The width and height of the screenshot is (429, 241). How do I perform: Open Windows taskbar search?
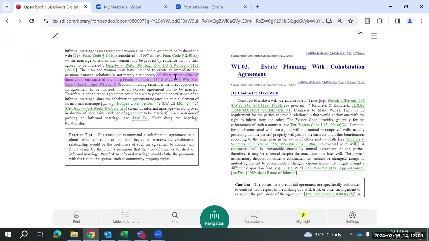point(24,234)
